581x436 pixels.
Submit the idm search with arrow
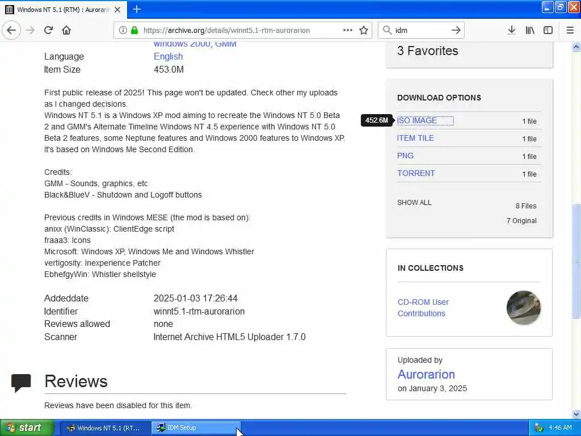[x=456, y=30]
